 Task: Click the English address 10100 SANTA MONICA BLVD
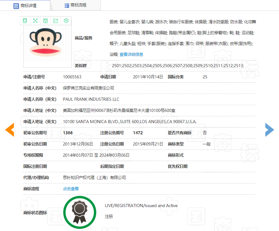coord(130,122)
